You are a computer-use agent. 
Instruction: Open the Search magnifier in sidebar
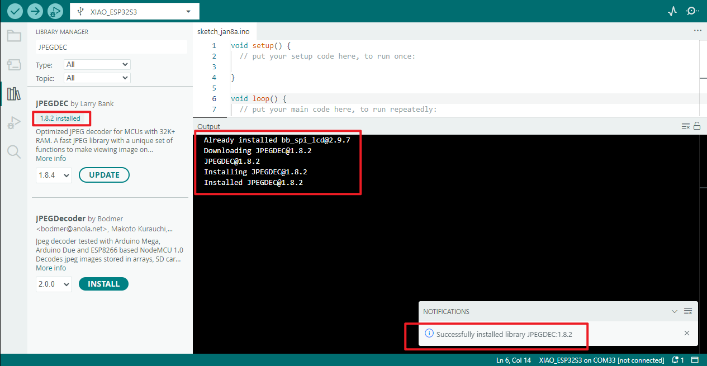point(13,151)
